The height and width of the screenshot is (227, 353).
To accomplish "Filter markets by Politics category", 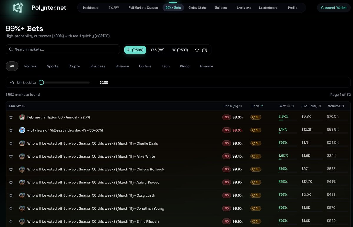I will pos(31,66).
